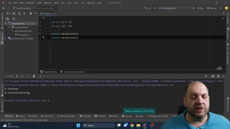The width and height of the screenshot is (230, 129).
Task: Collapse all nodes in Solution Explorer
Action: pyautogui.click(x=24, y=14)
